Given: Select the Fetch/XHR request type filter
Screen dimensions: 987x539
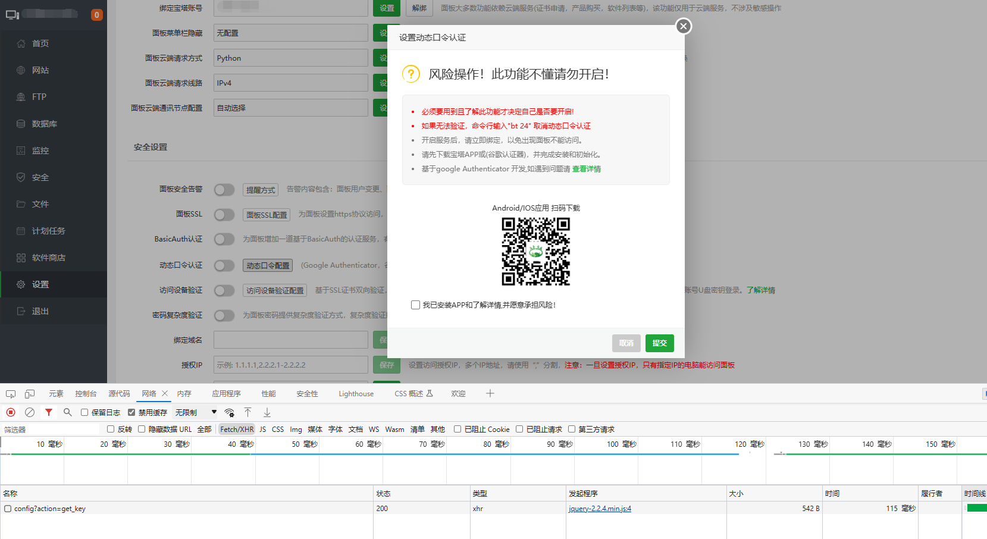Looking at the screenshot, I should point(237,429).
